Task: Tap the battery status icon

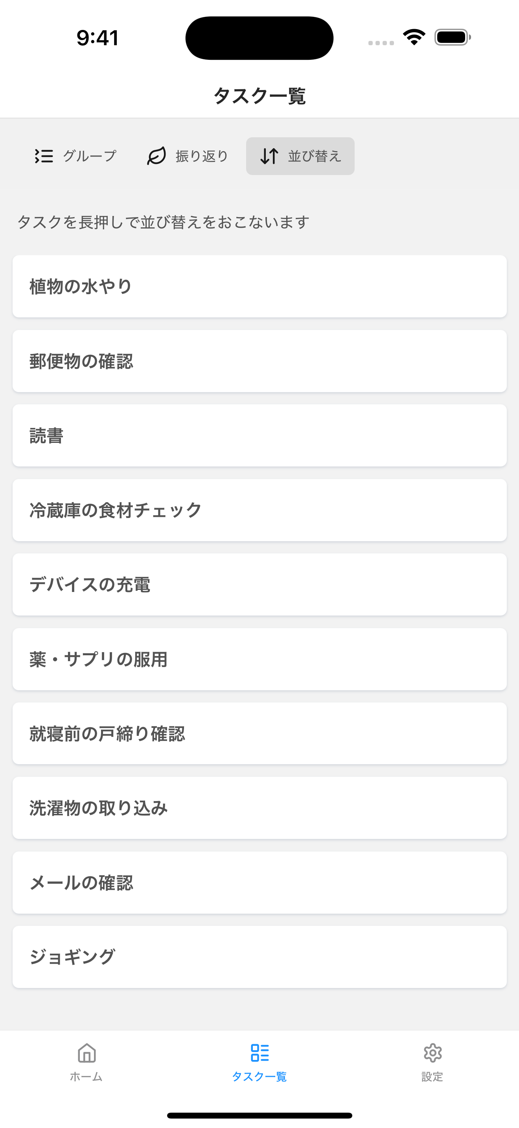Action: 453,37
